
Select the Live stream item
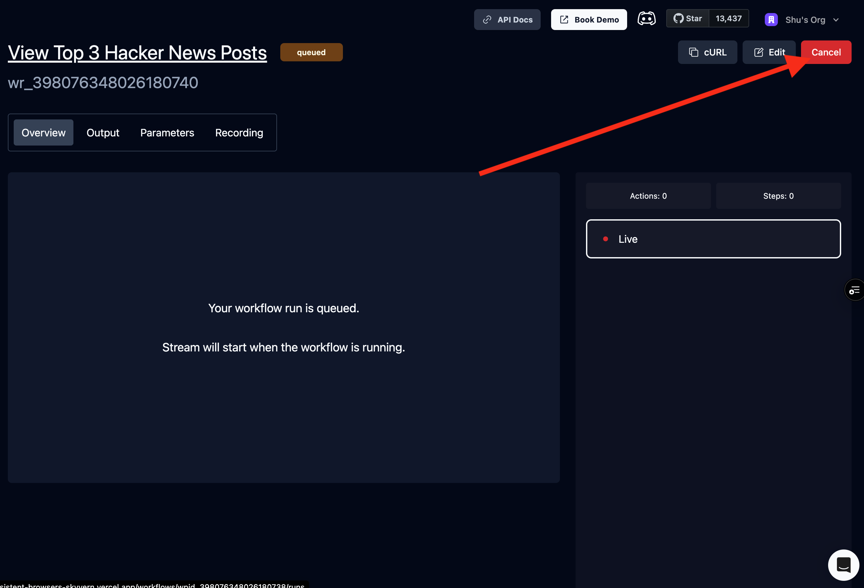coord(713,239)
